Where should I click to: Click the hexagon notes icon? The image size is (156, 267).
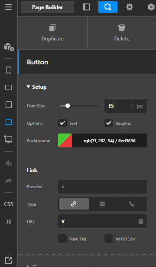[x=151, y=7]
